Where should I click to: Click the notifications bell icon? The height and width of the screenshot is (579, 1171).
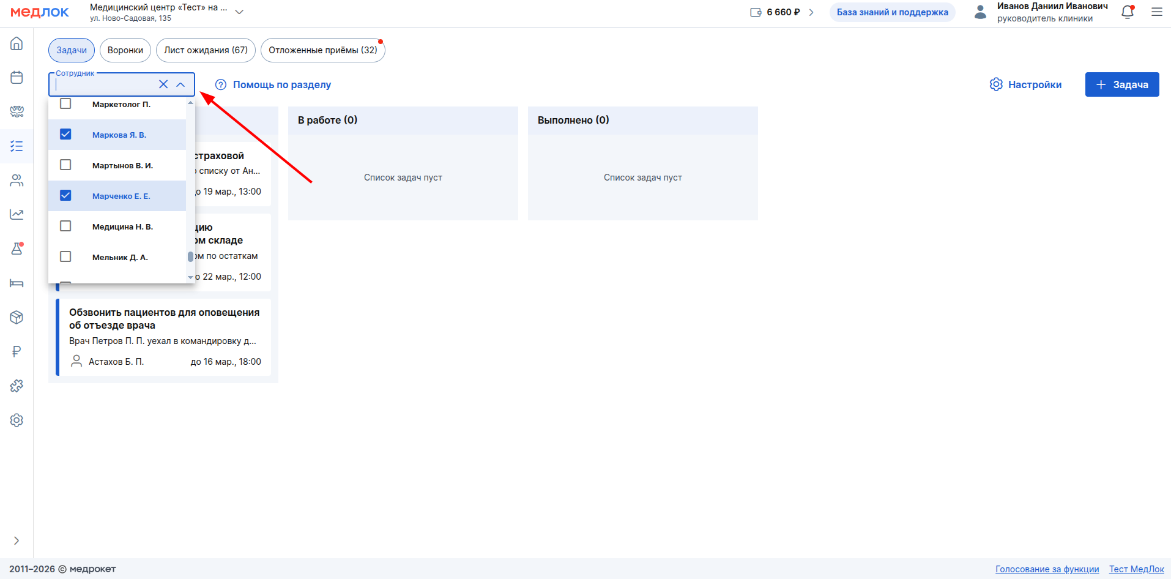1127,12
